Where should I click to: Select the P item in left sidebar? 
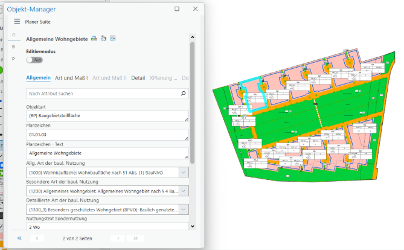[x=13, y=59]
